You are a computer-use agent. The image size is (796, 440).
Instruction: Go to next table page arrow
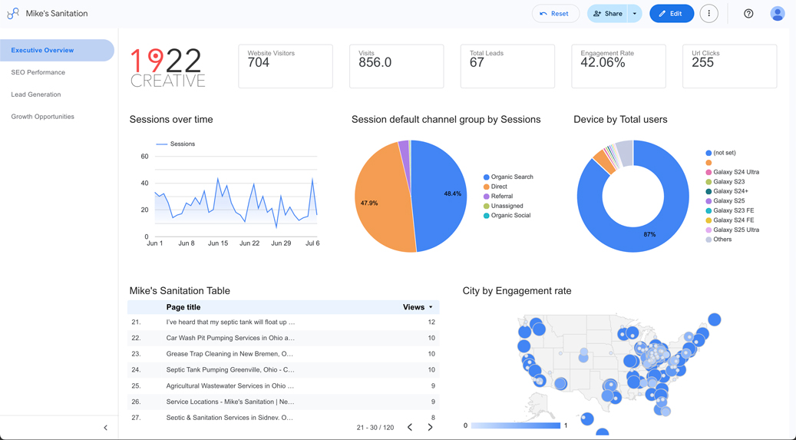click(430, 427)
